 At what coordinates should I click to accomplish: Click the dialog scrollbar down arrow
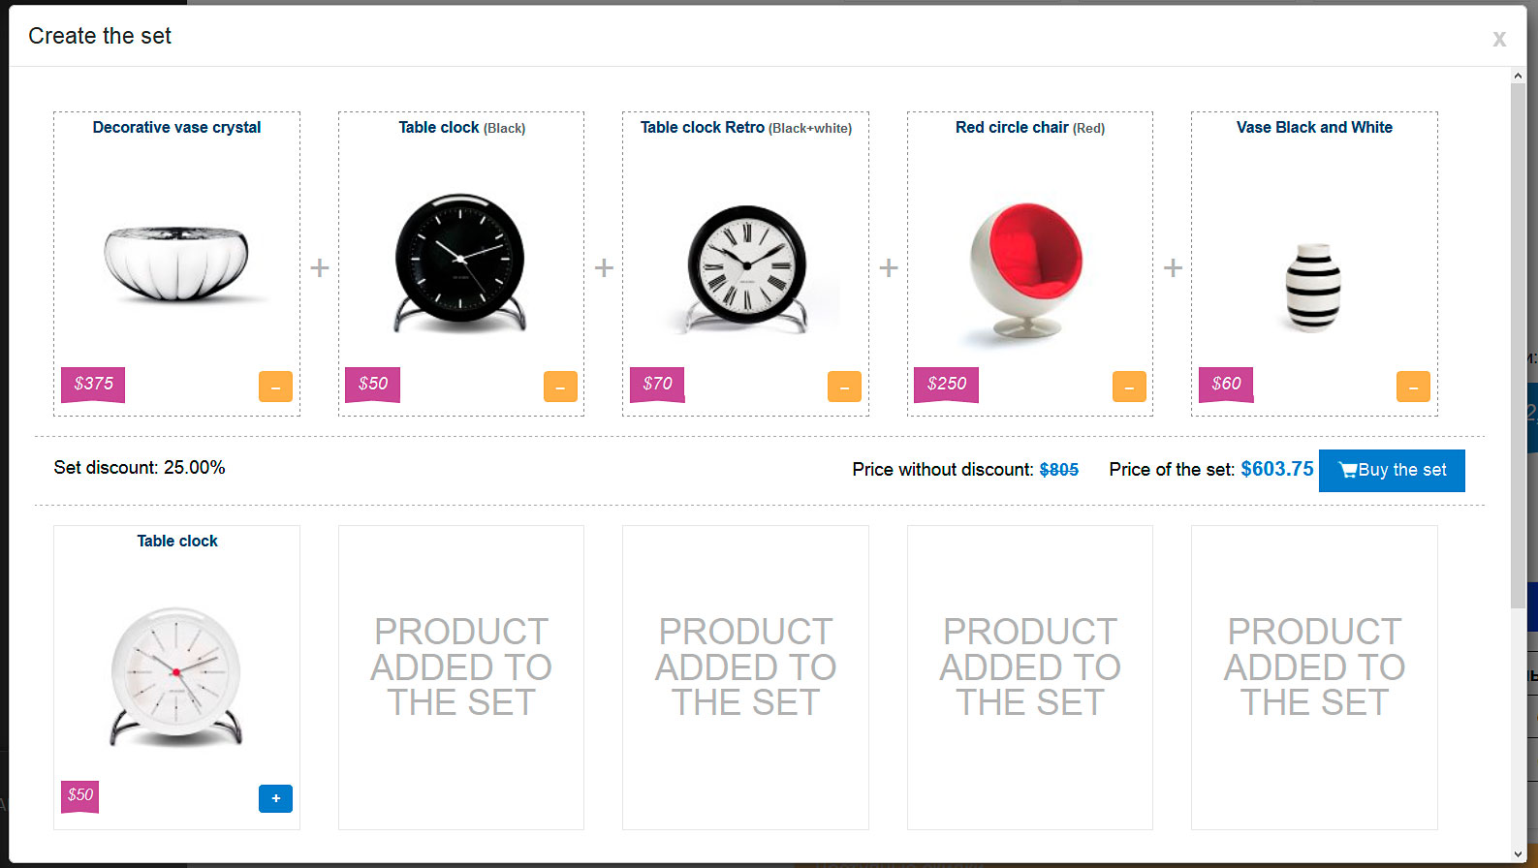(x=1518, y=854)
